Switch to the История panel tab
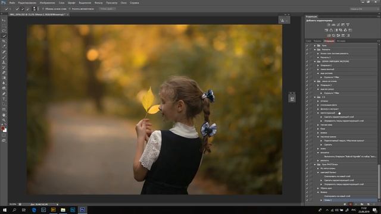Viewport: 381px width, 214px height. [341, 41]
